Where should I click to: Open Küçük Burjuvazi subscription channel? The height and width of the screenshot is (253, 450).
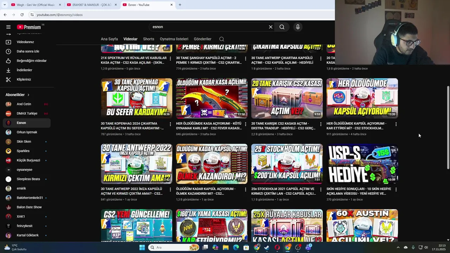click(27, 160)
